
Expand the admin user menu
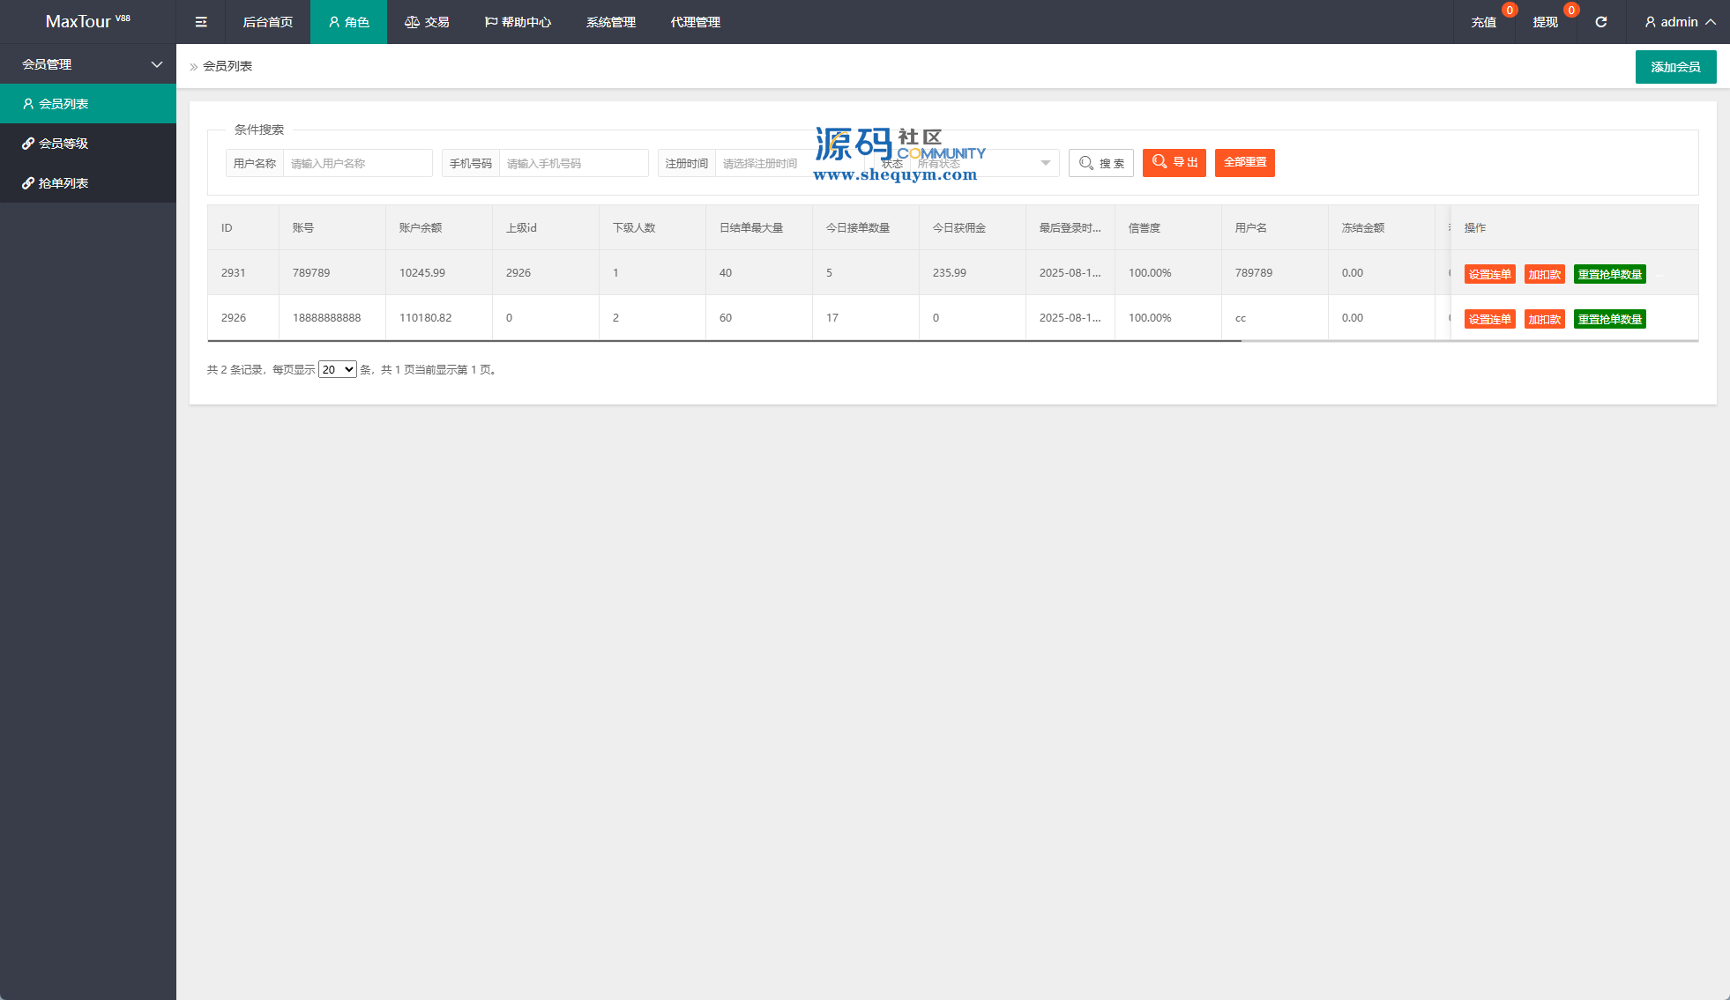[1680, 22]
